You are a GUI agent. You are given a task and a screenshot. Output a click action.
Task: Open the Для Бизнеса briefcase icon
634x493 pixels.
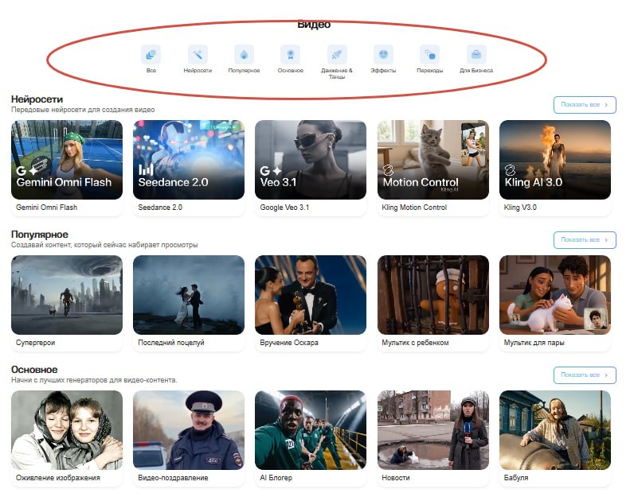[476, 55]
